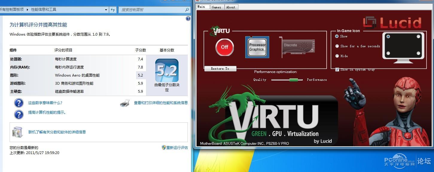Click the Quality-Performance slider handle
434x172 pixels.
tap(294, 80)
